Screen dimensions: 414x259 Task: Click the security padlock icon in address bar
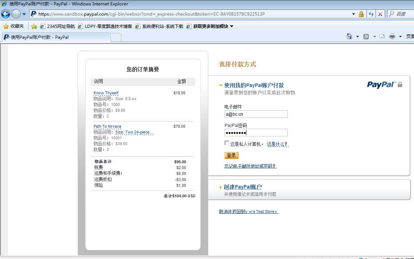point(361,14)
